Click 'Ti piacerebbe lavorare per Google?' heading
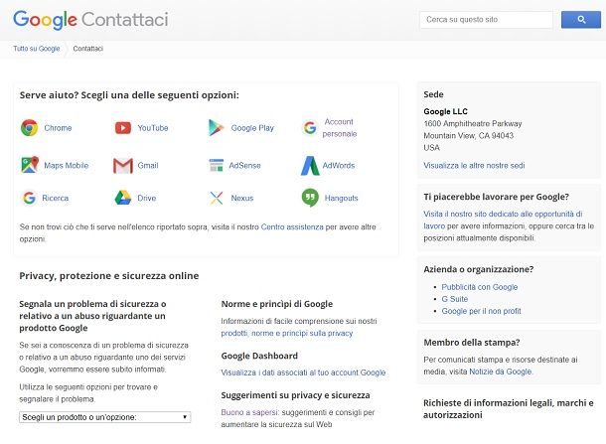The width and height of the screenshot is (606, 444). [x=497, y=197]
